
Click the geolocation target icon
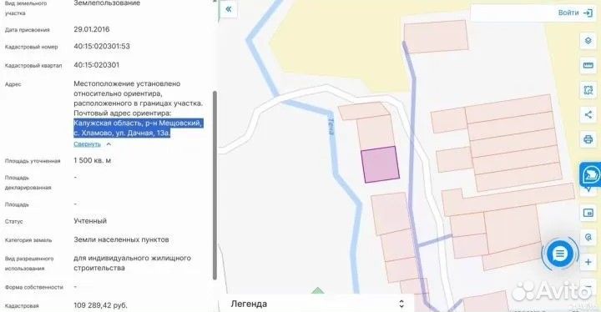588,237
